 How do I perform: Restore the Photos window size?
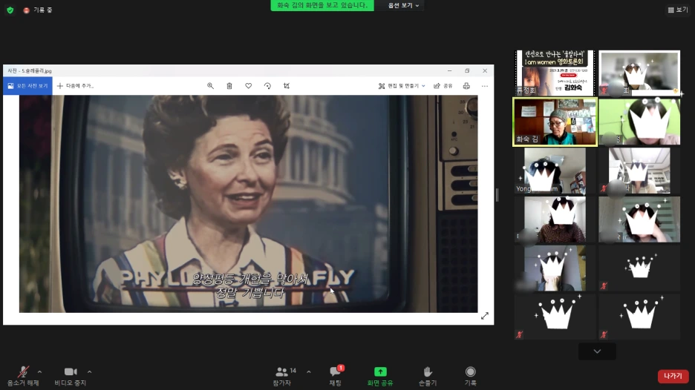[x=467, y=71]
